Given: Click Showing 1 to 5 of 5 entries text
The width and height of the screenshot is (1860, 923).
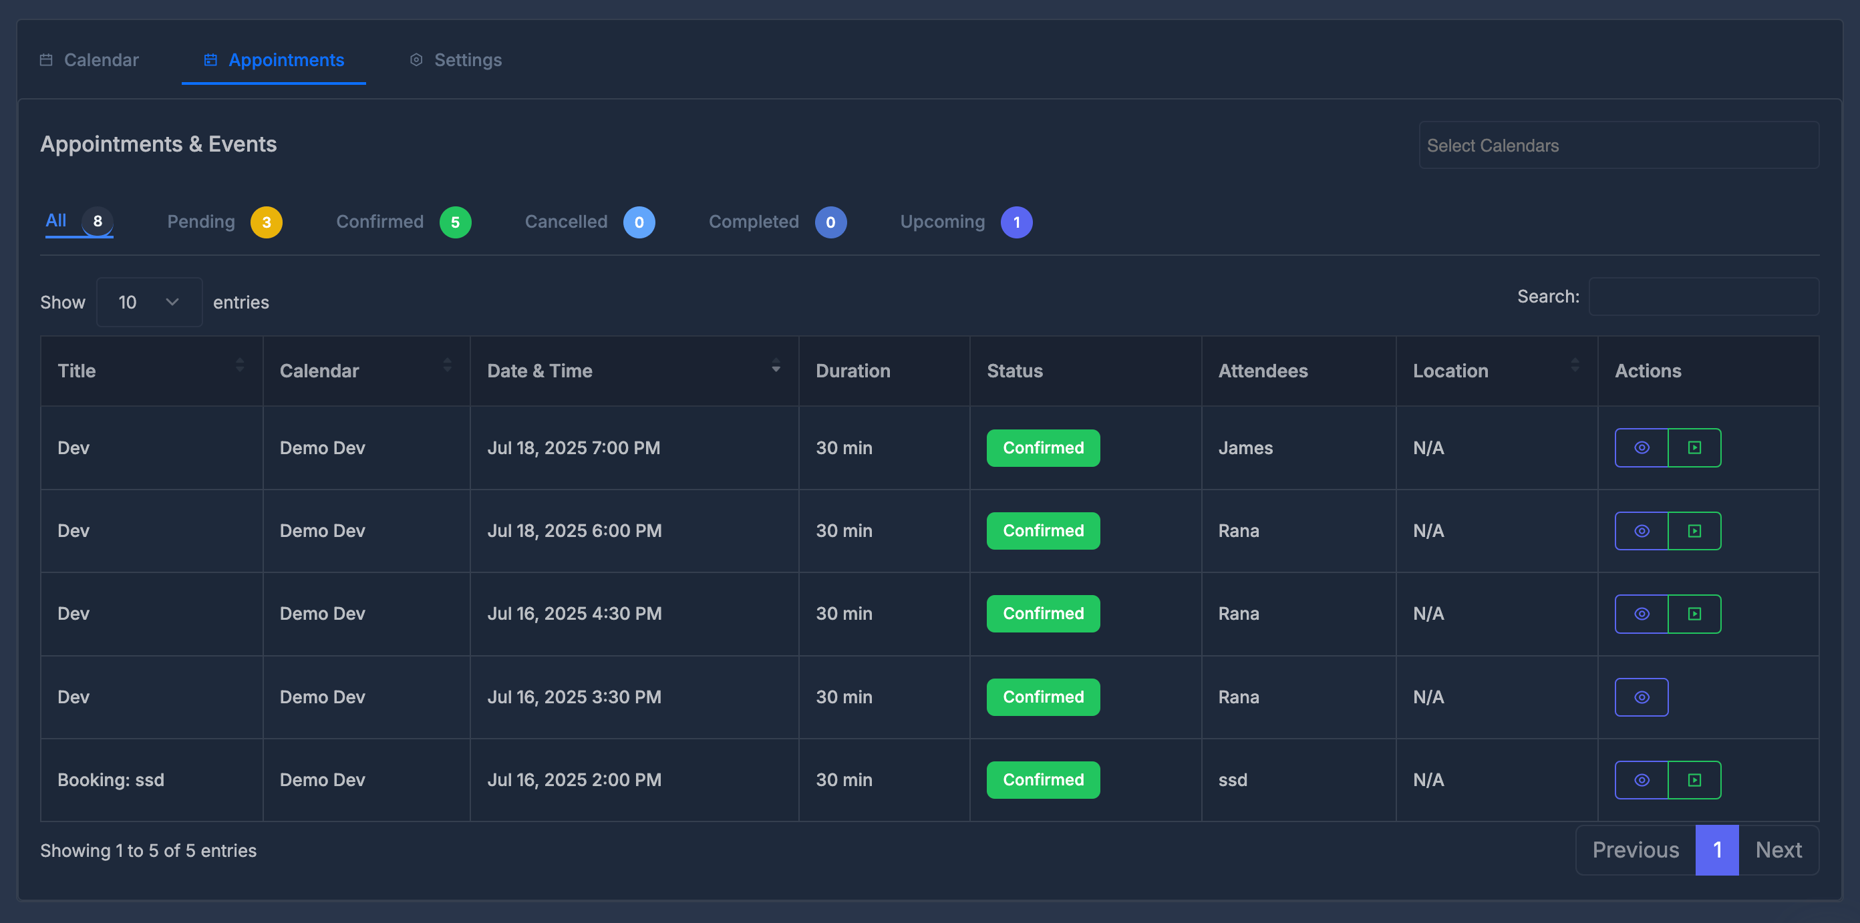Looking at the screenshot, I should click(149, 851).
